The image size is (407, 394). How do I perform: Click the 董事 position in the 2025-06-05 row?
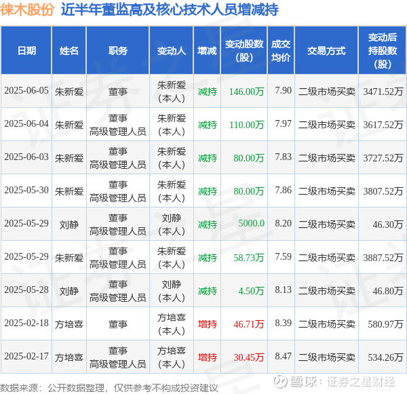(x=118, y=92)
